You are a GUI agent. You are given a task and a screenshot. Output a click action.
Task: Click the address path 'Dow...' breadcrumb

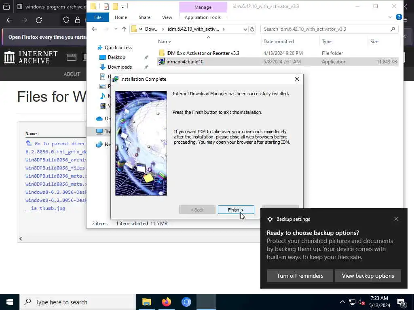(x=152, y=29)
